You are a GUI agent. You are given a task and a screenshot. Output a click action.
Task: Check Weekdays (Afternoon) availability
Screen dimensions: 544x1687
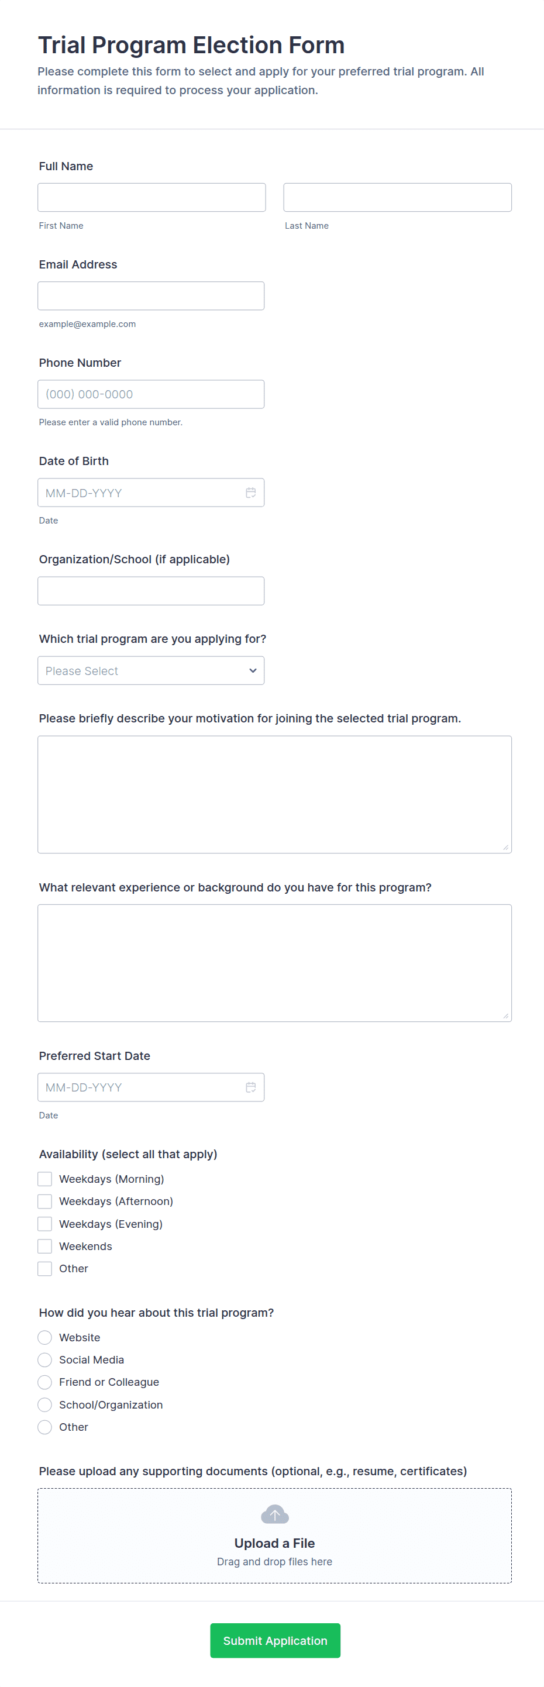(44, 1201)
